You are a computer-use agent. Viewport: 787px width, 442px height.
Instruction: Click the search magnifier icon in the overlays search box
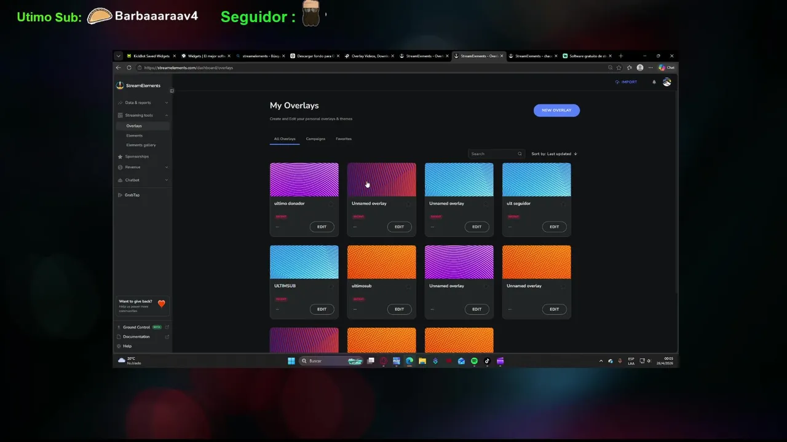520,153
